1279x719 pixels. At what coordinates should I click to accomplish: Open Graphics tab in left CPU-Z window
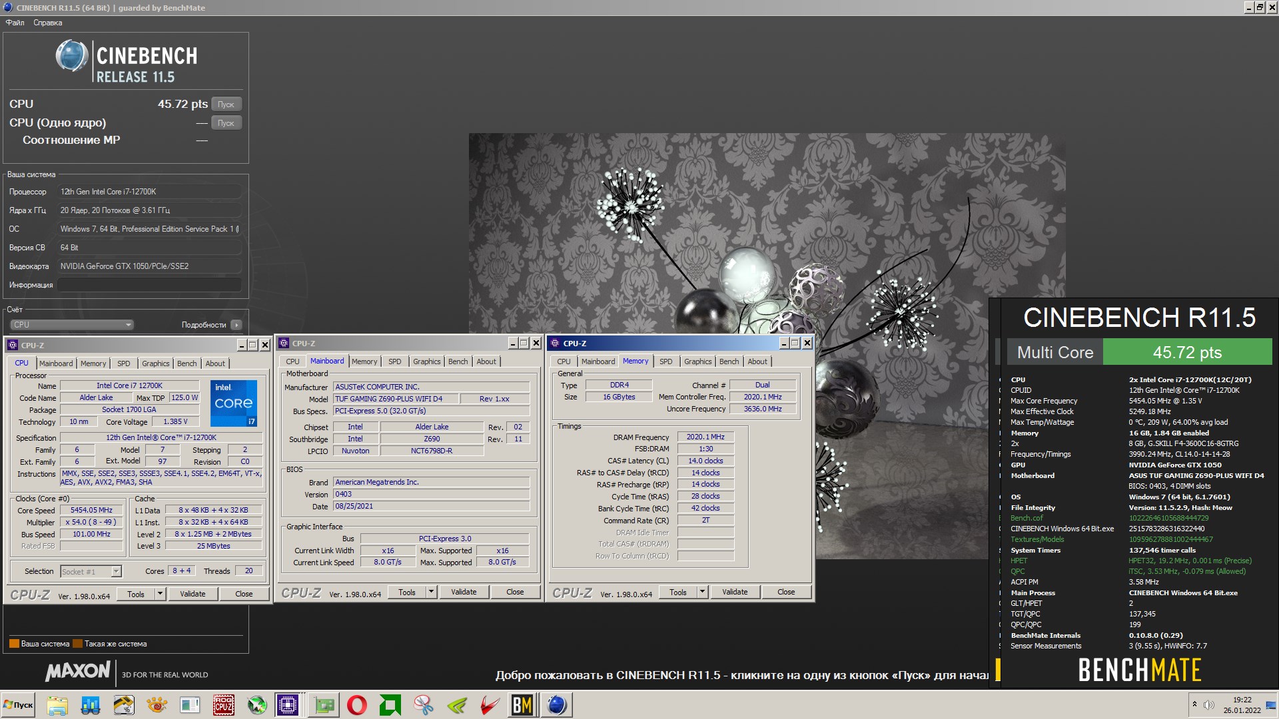[156, 363]
